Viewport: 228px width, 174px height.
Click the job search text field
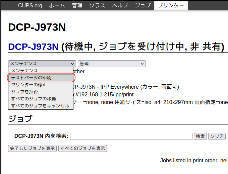tap(131, 136)
